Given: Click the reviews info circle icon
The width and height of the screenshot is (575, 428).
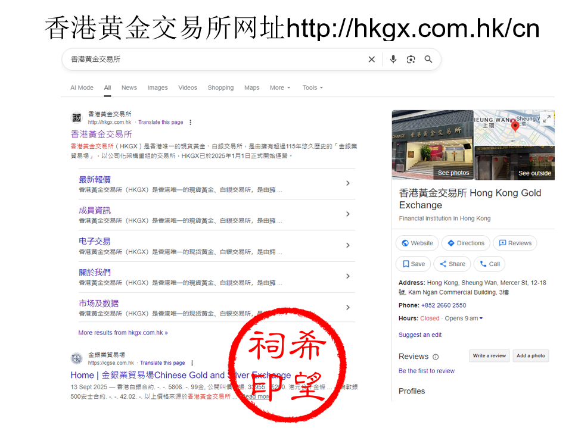Looking at the screenshot, I should click(x=436, y=357).
